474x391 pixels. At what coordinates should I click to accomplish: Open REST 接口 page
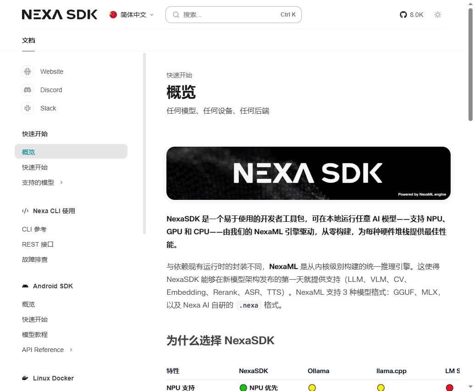[x=38, y=244]
